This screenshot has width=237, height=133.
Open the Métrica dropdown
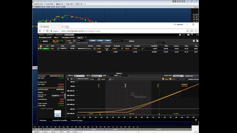tap(79, 76)
